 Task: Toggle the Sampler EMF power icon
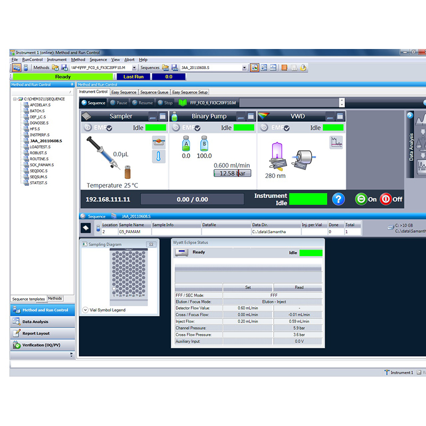88,127
